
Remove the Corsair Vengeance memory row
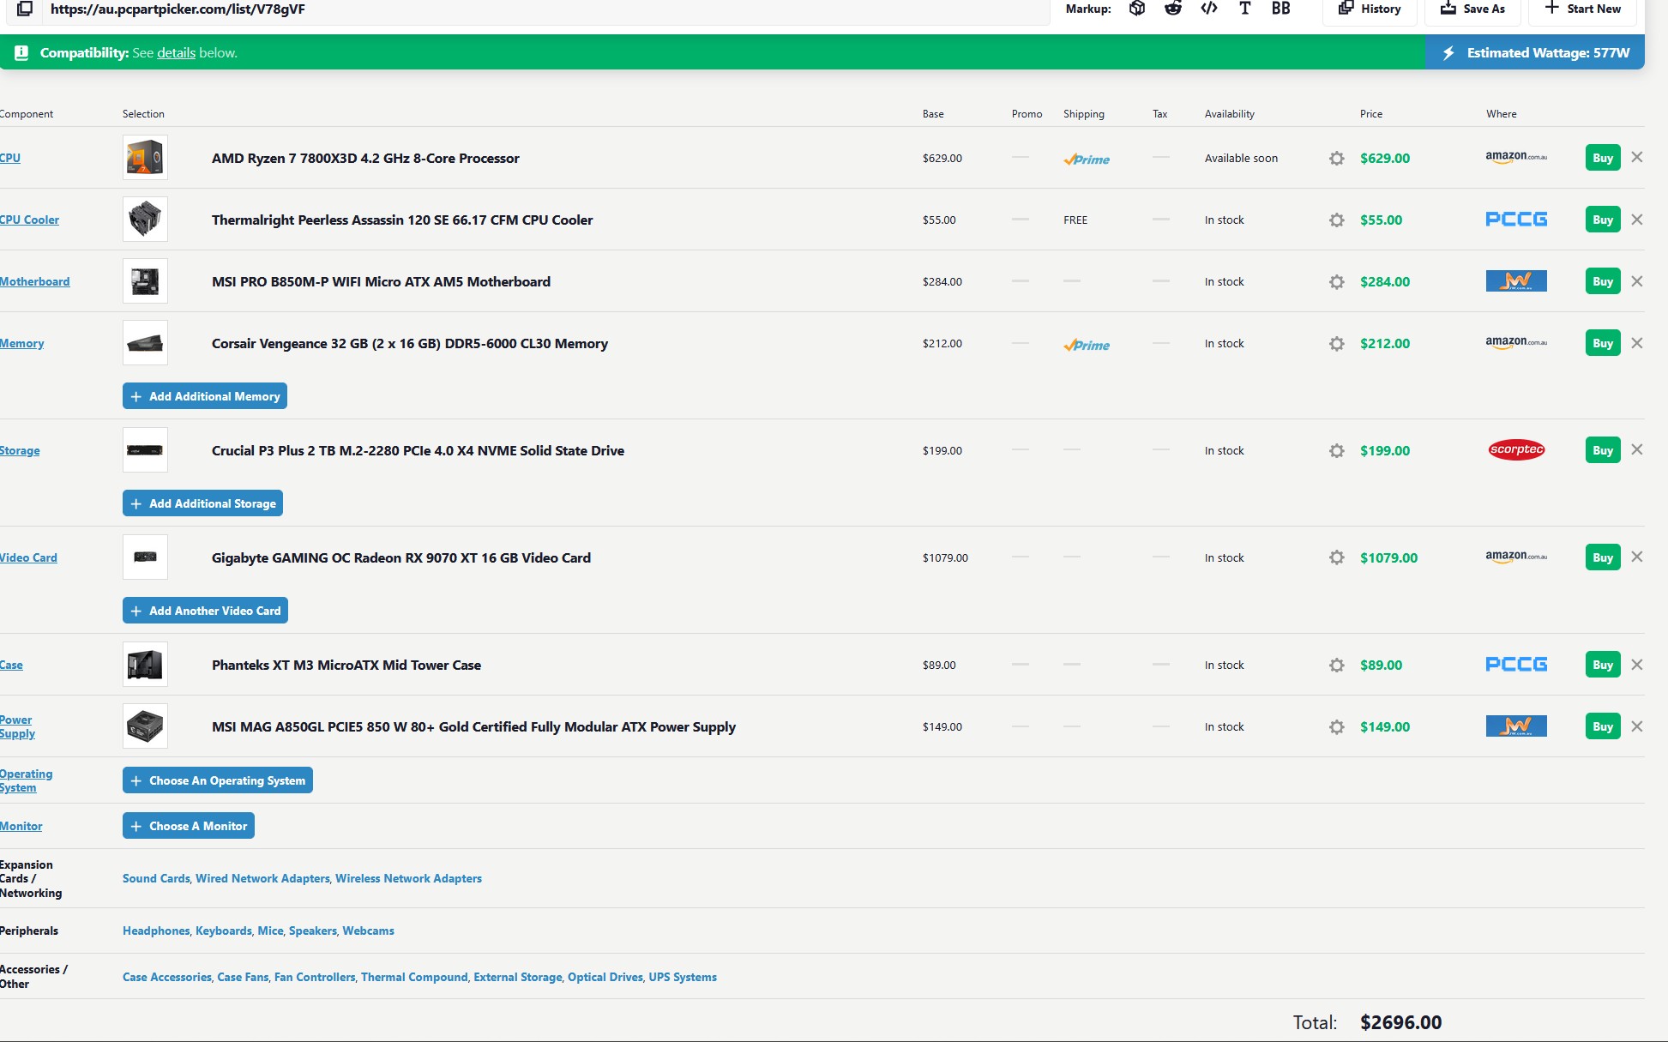click(x=1636, y=343)
